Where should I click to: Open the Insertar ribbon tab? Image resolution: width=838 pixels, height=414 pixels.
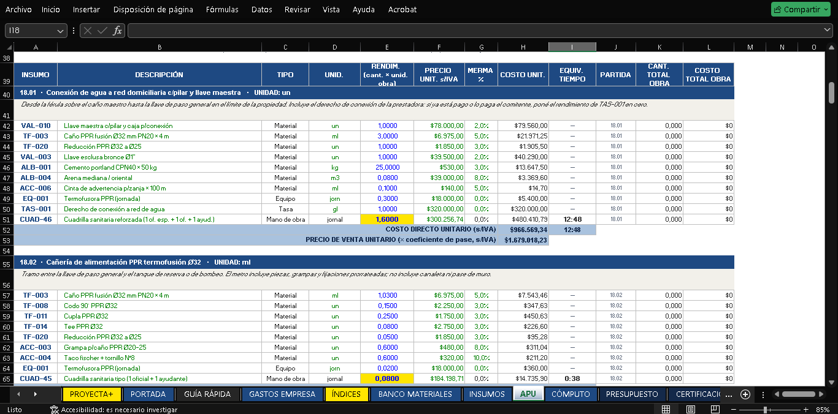86,9
